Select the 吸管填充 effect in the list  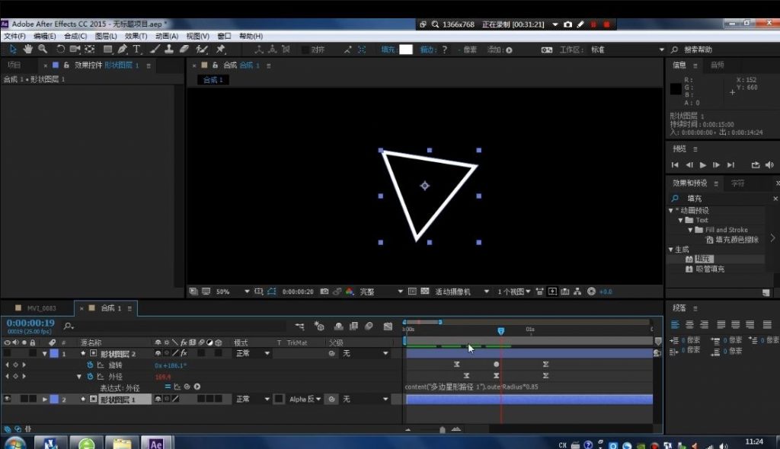tap(710, 269)
